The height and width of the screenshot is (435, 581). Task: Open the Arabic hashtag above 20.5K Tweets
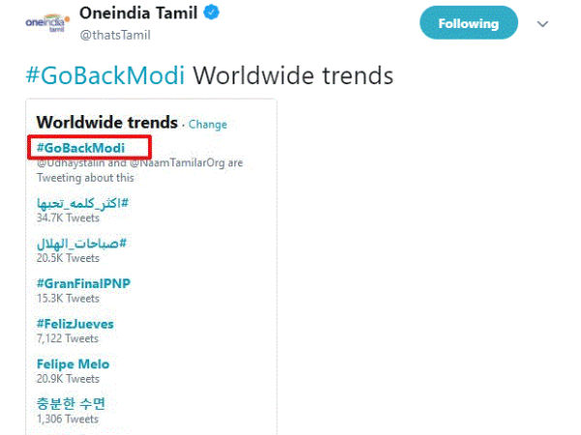click(x=83, y=244)
